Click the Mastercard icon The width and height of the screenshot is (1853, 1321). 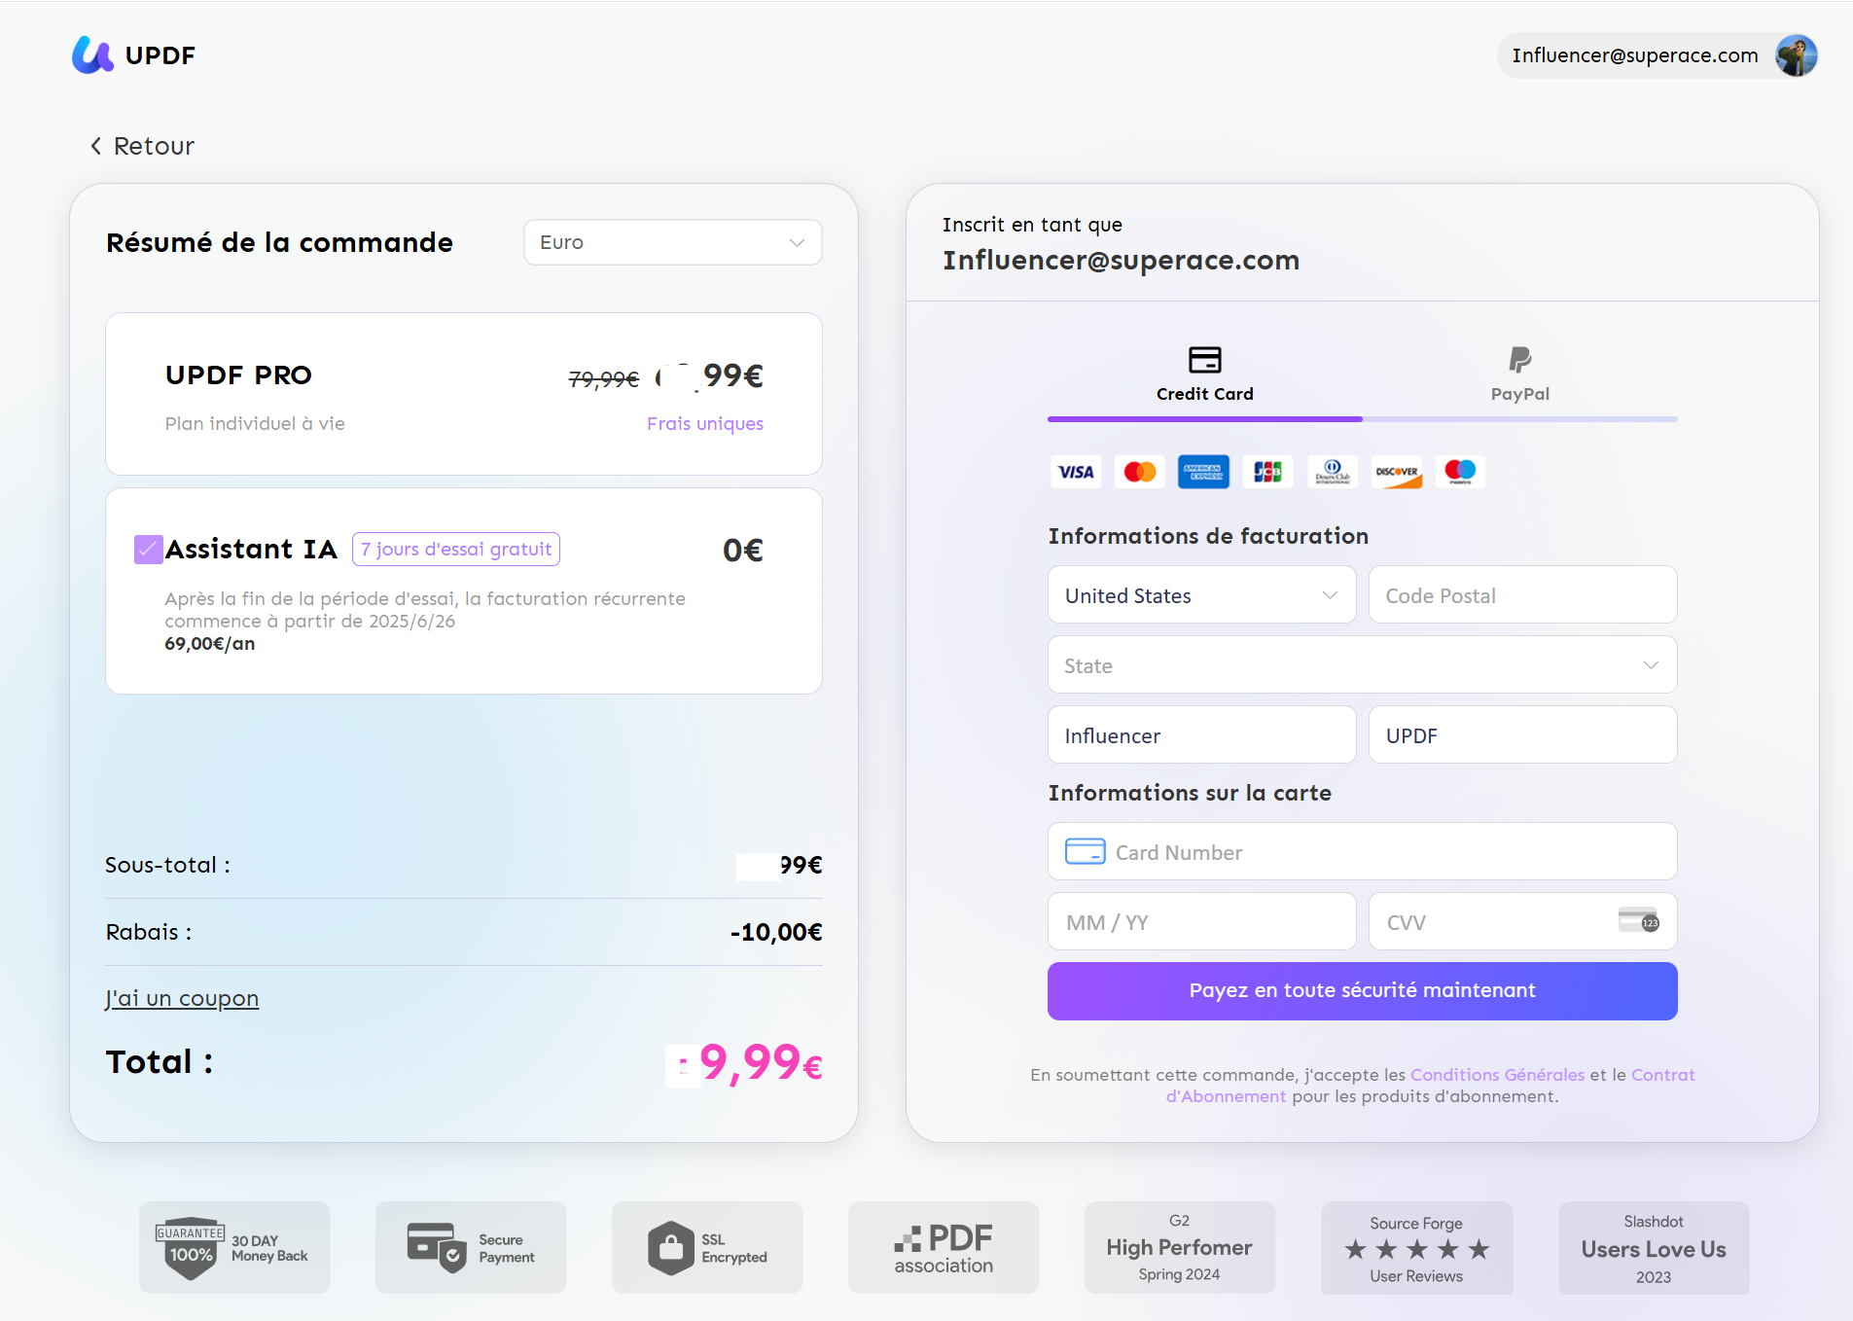pyautogui.click(x=1140, y=472)
